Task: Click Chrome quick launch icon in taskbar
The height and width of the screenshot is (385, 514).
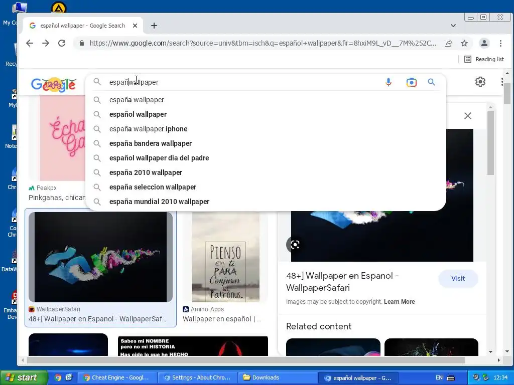Action: coord(58,378)
